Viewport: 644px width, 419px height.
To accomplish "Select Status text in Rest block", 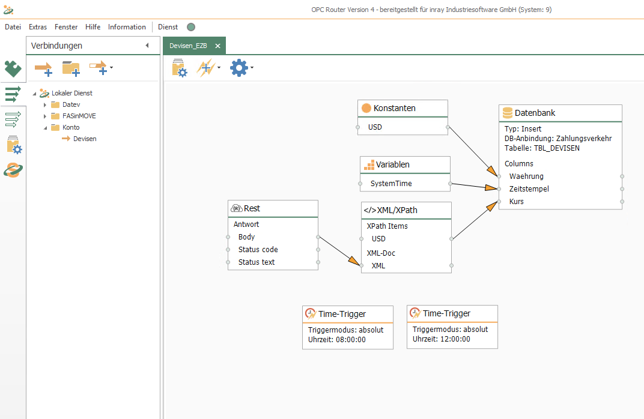I will [273, 262].
